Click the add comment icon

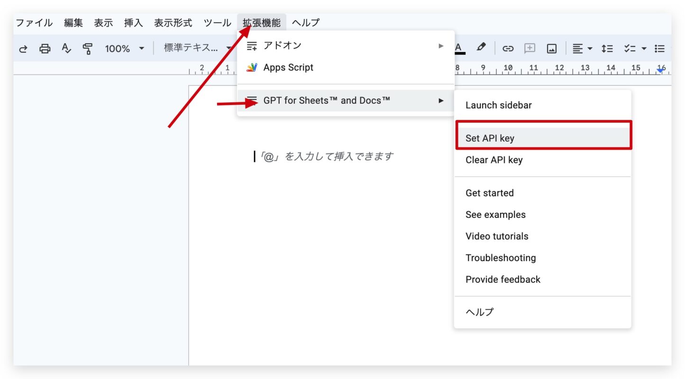[x=530, y=48]
